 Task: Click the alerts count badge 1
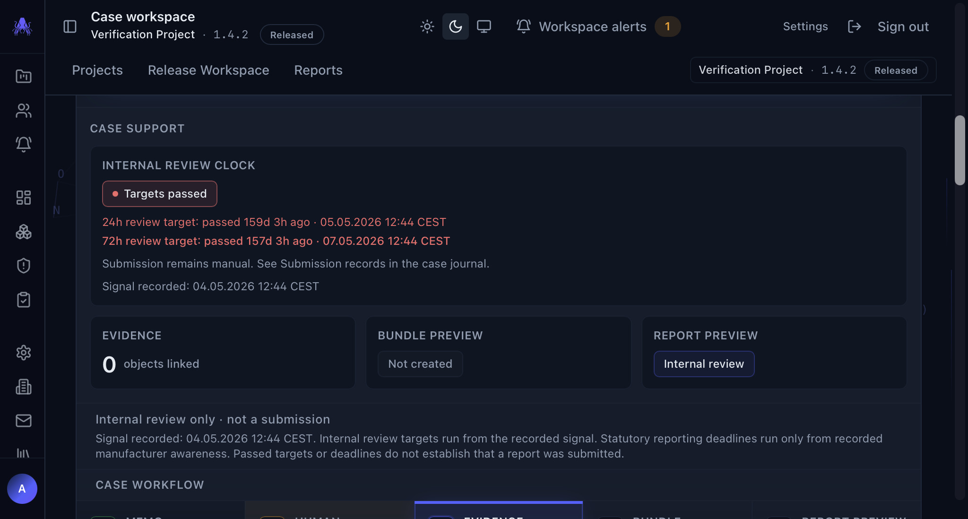(x=667, y=26)
